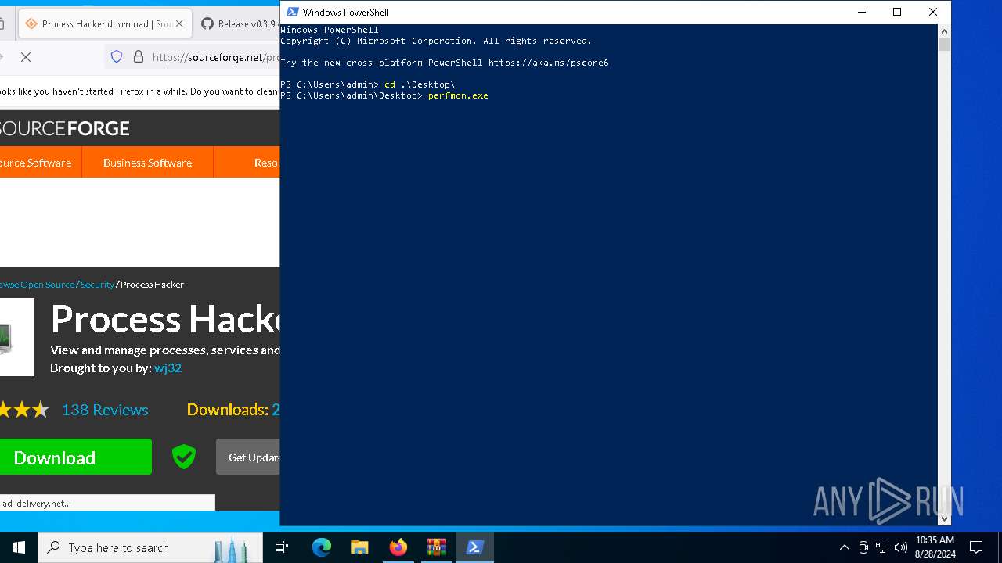Viewport: 1002px width, 563px height.
Task: Open the Windows Start menu
Action: point(19,547)
